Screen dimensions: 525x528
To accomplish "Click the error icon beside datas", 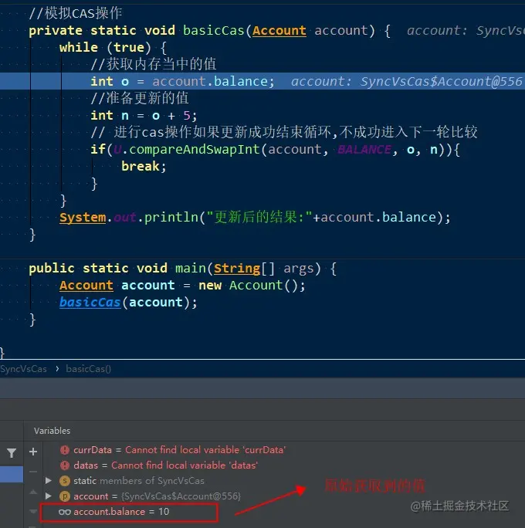I will (x=65, y=465).
